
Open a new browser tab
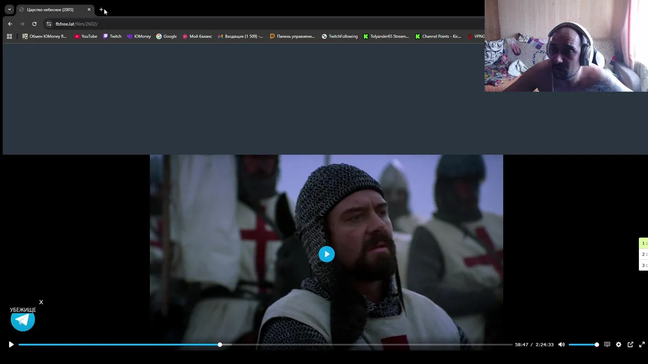pyautogui.click(x=101, y=10)
